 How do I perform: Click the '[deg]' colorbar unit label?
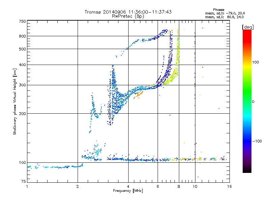(x=248, y=27)
